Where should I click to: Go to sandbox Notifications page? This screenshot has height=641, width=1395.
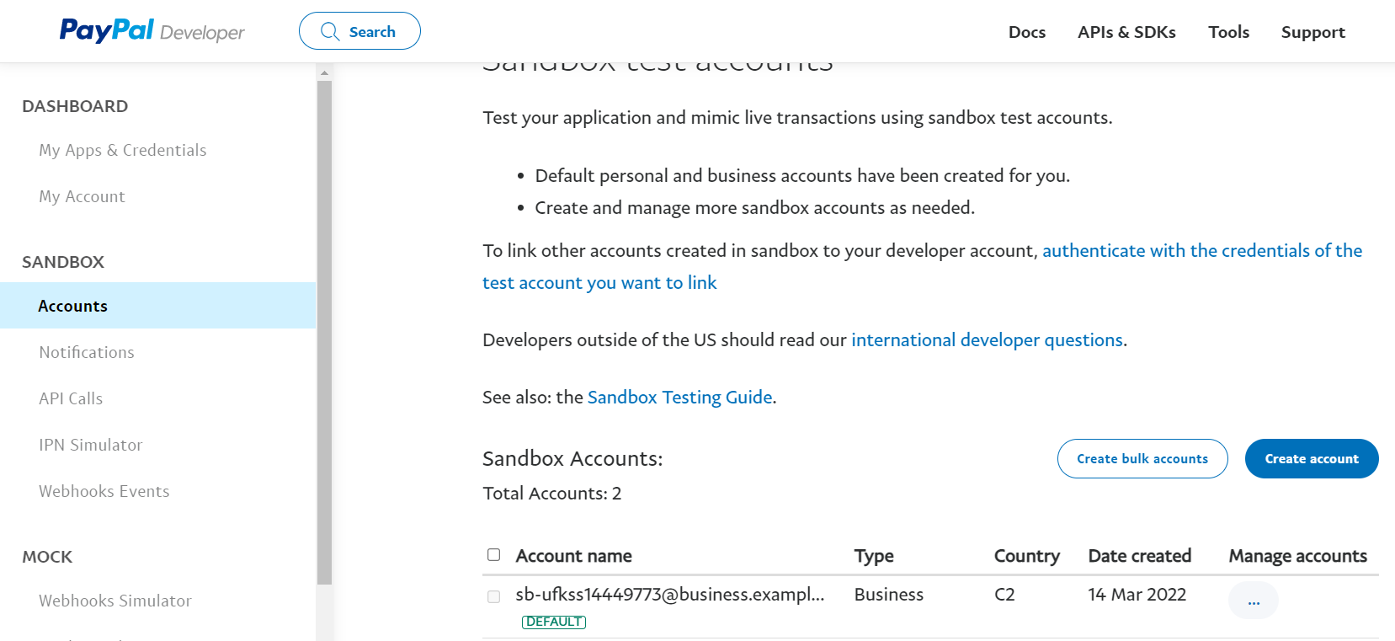coord(87,353)
